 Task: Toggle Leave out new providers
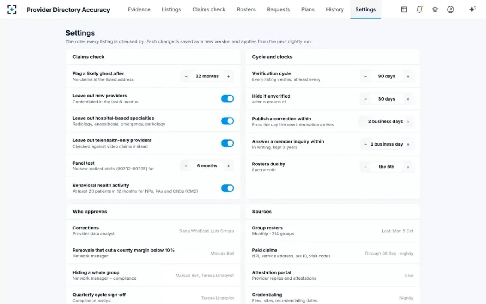pos(227,98)
